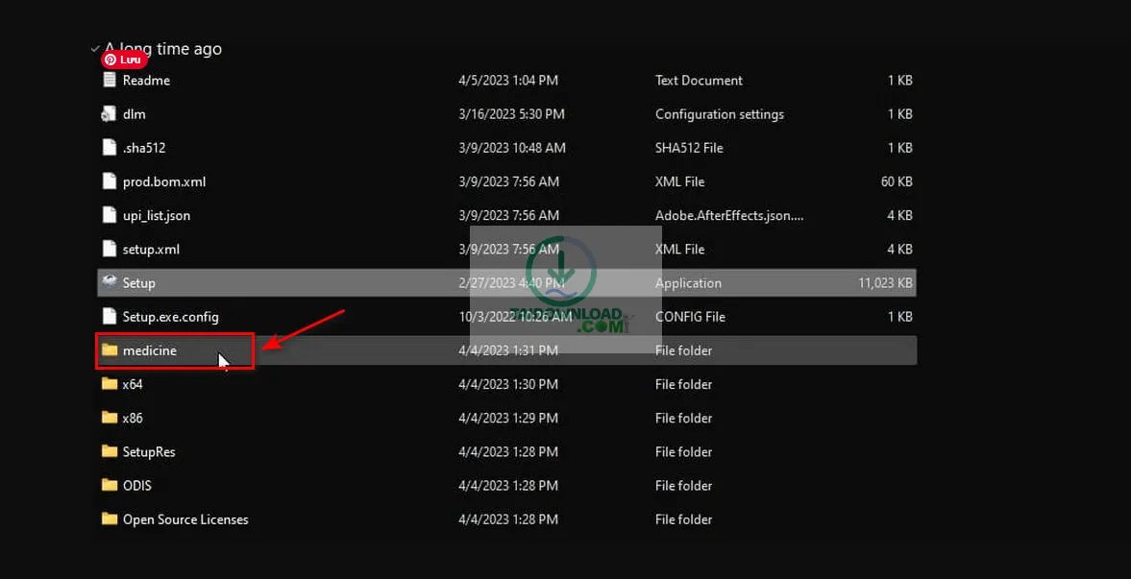Viewport: 1131px width, 579px height.
Task: Click the Pinterest Luu save button
Action: click(125, 60)
